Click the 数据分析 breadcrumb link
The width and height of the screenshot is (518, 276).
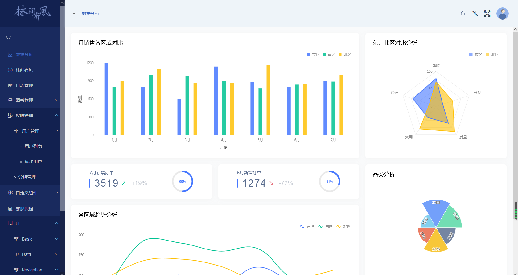pos(91,14)
